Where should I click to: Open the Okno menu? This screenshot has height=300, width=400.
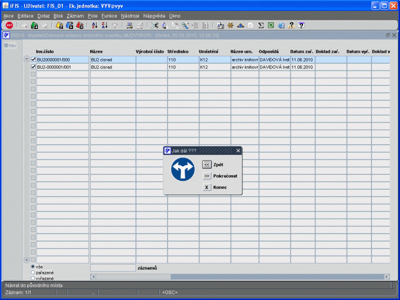pos(174,16)
